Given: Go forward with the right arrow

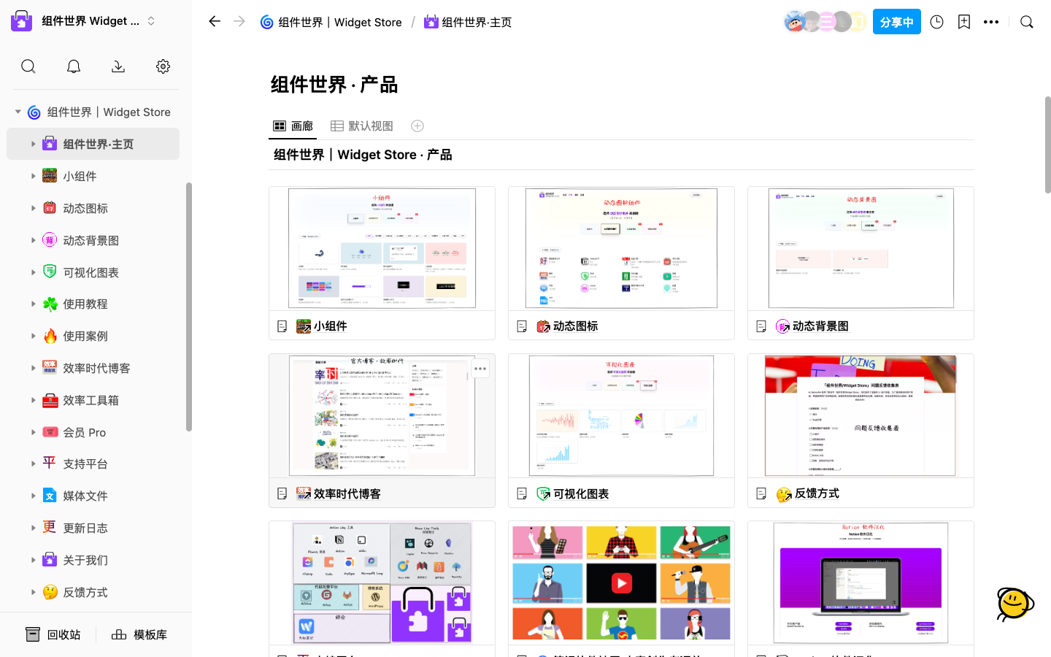Looking at the screenshot, I should point(239,22).
